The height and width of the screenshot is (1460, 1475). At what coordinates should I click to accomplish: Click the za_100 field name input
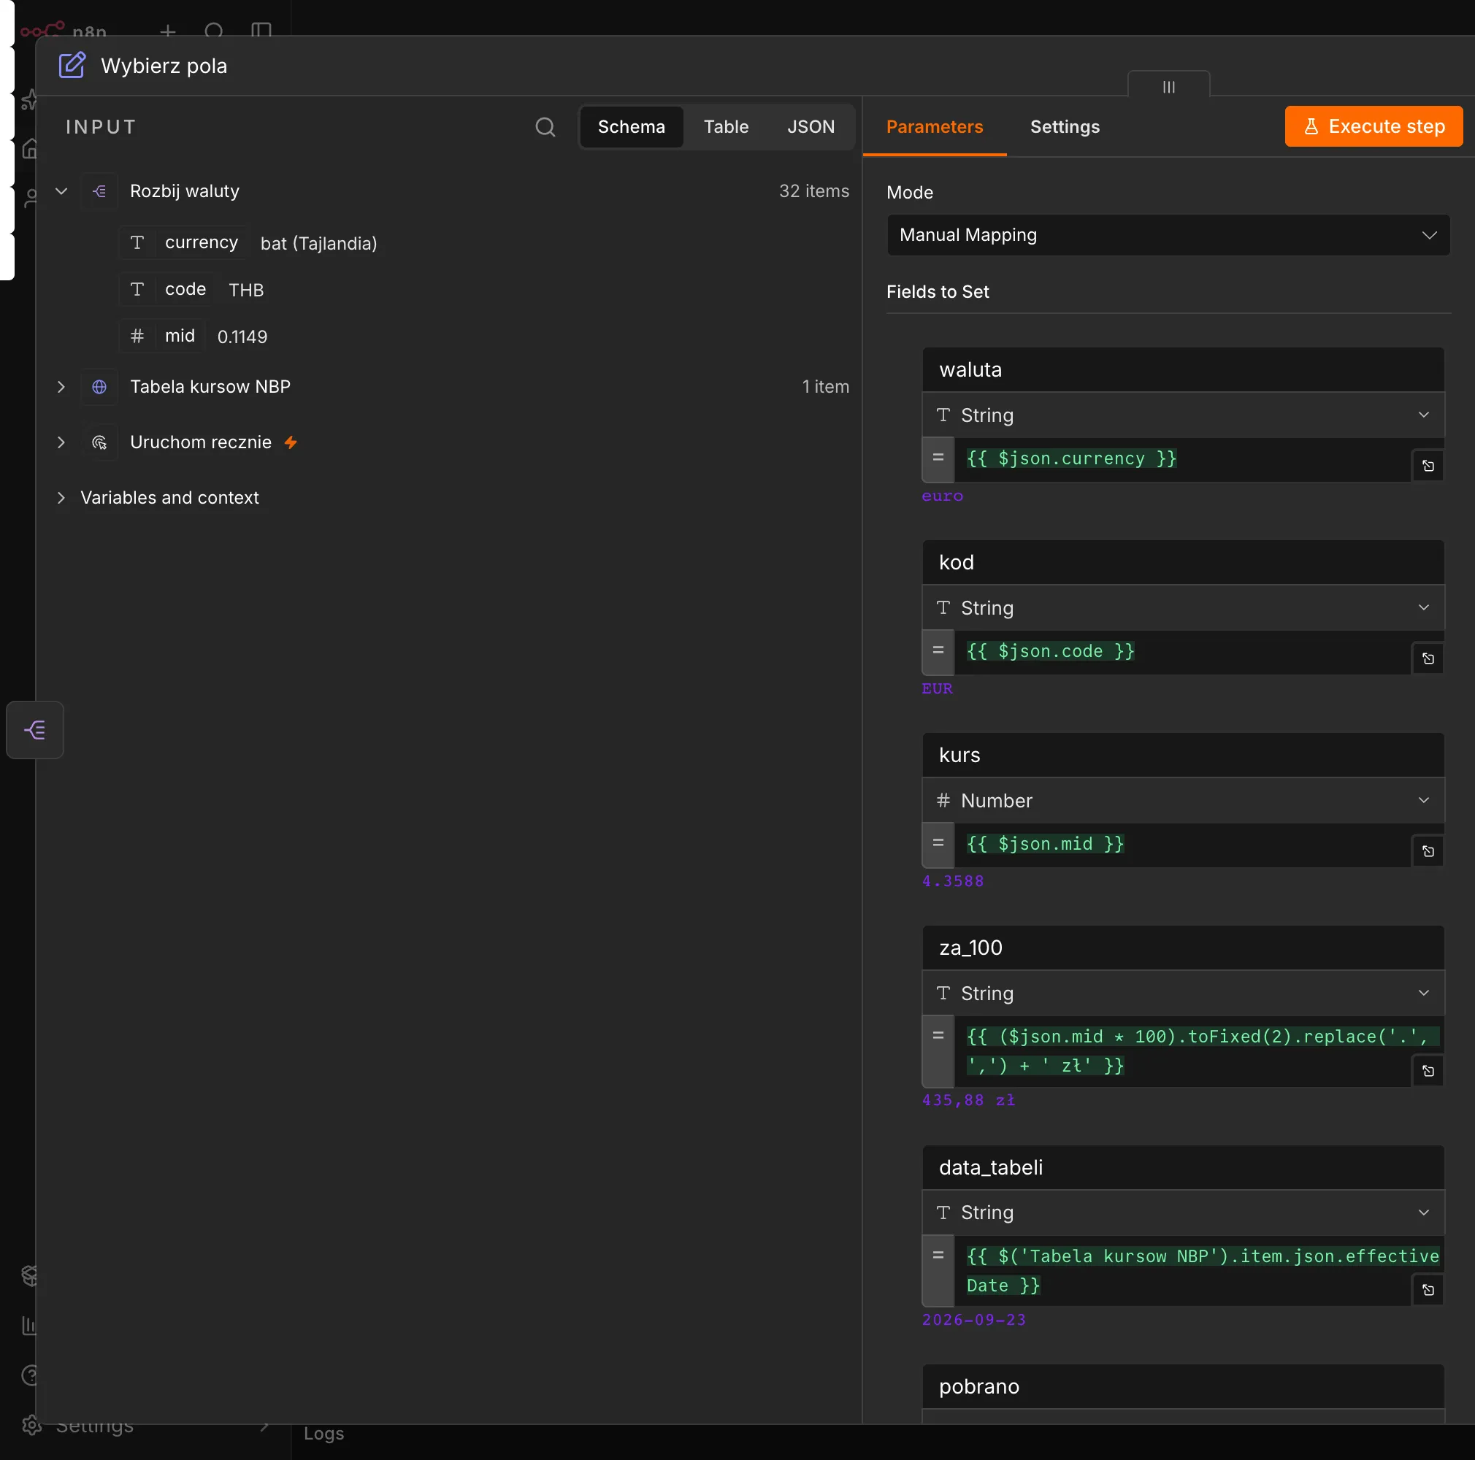pos(1183,948)
